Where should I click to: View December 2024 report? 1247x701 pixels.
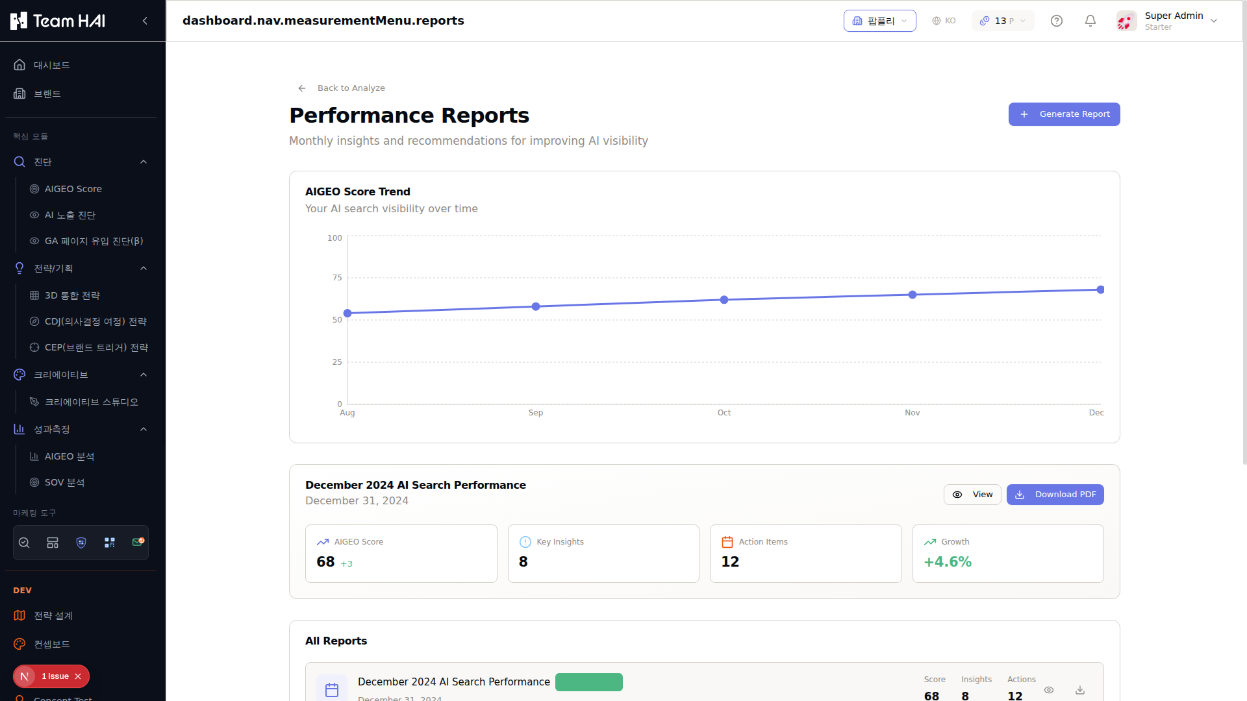click(x=972, y=495)
